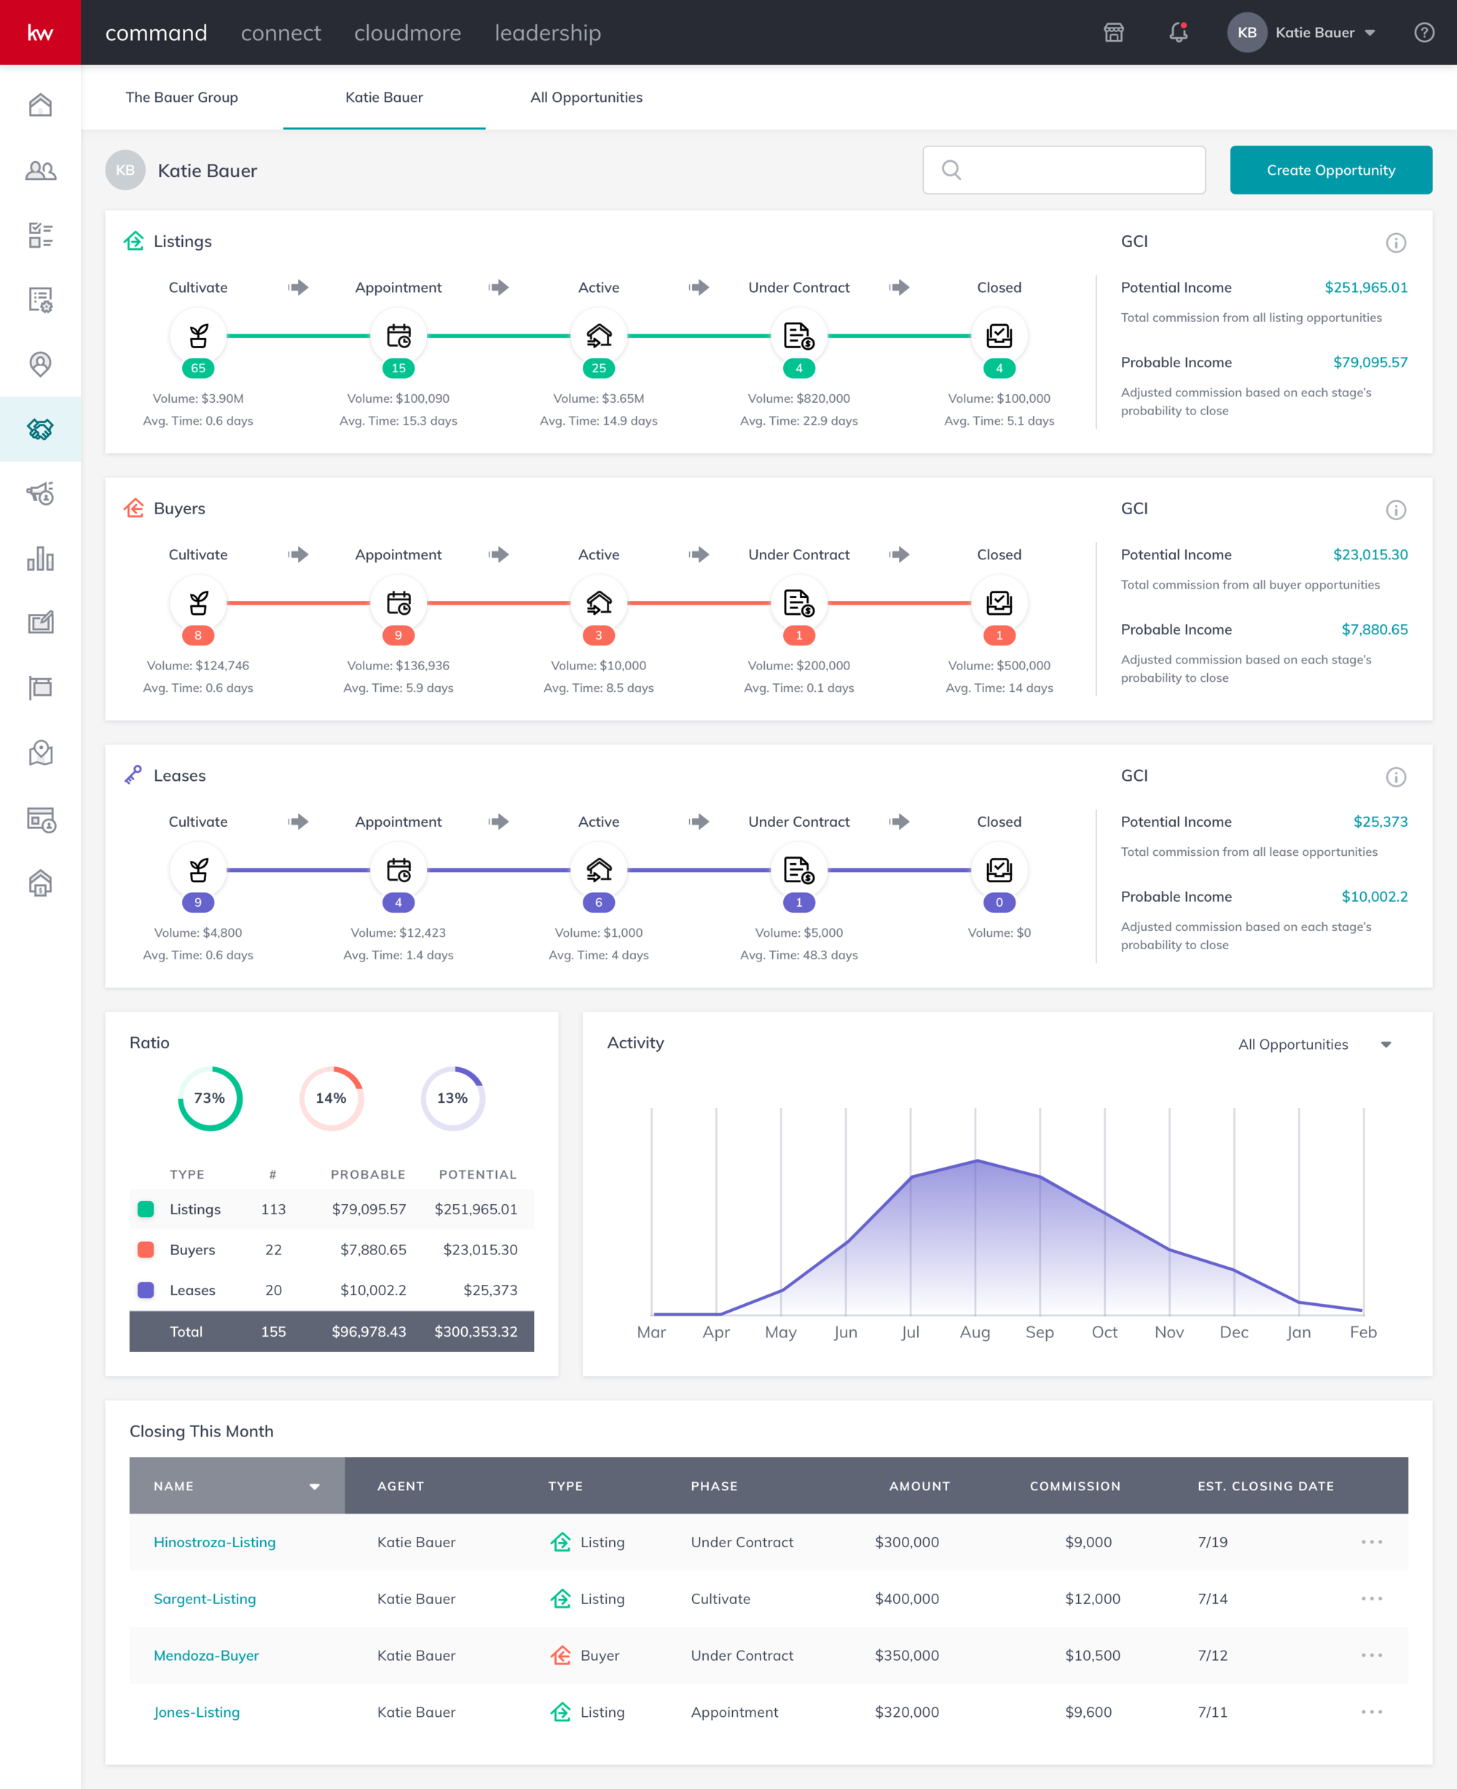1457x1789 pixels.
Task: Click the search input field
Action: [1064, 170]
